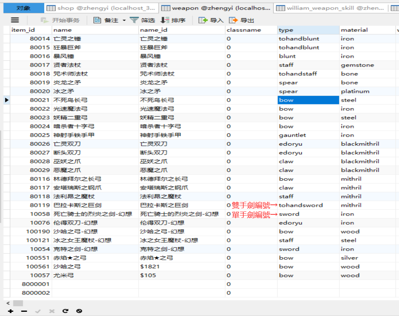Screen dimensions: 399x316
Task: Click name_id cell $105
Action: tap(182, 275)
